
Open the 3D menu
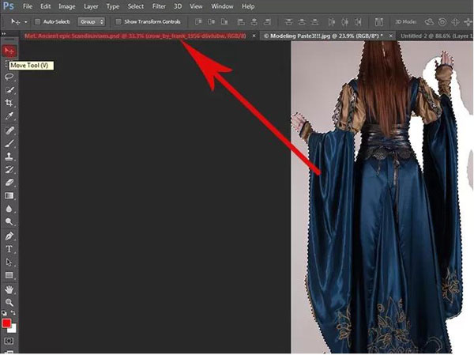[178, 6]
